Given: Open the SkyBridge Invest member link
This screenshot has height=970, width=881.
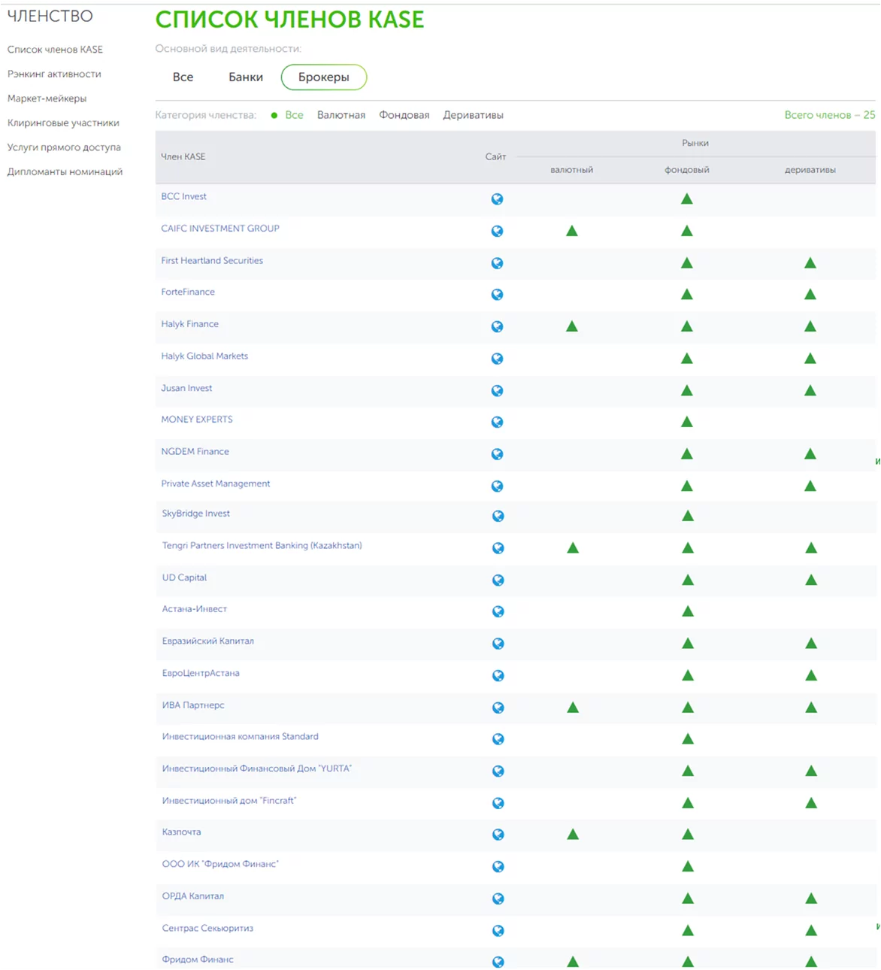Looking at the screenshot, I should pyautogui.click(x=195, y=514).
